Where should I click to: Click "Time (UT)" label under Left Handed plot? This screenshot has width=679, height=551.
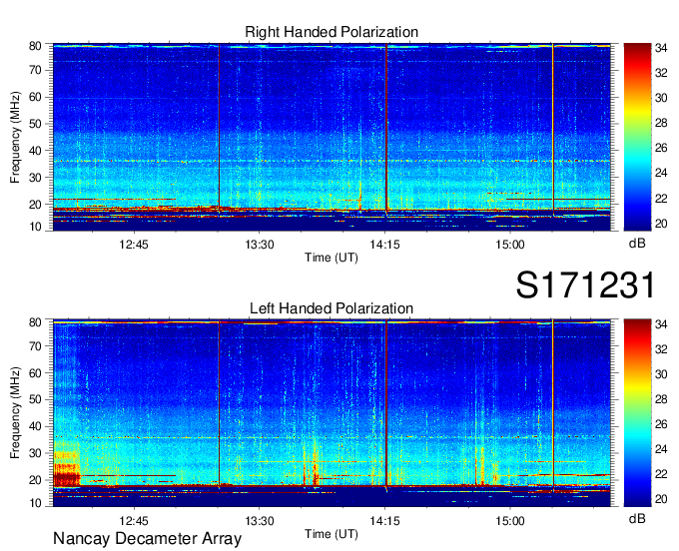pos(332,534)
